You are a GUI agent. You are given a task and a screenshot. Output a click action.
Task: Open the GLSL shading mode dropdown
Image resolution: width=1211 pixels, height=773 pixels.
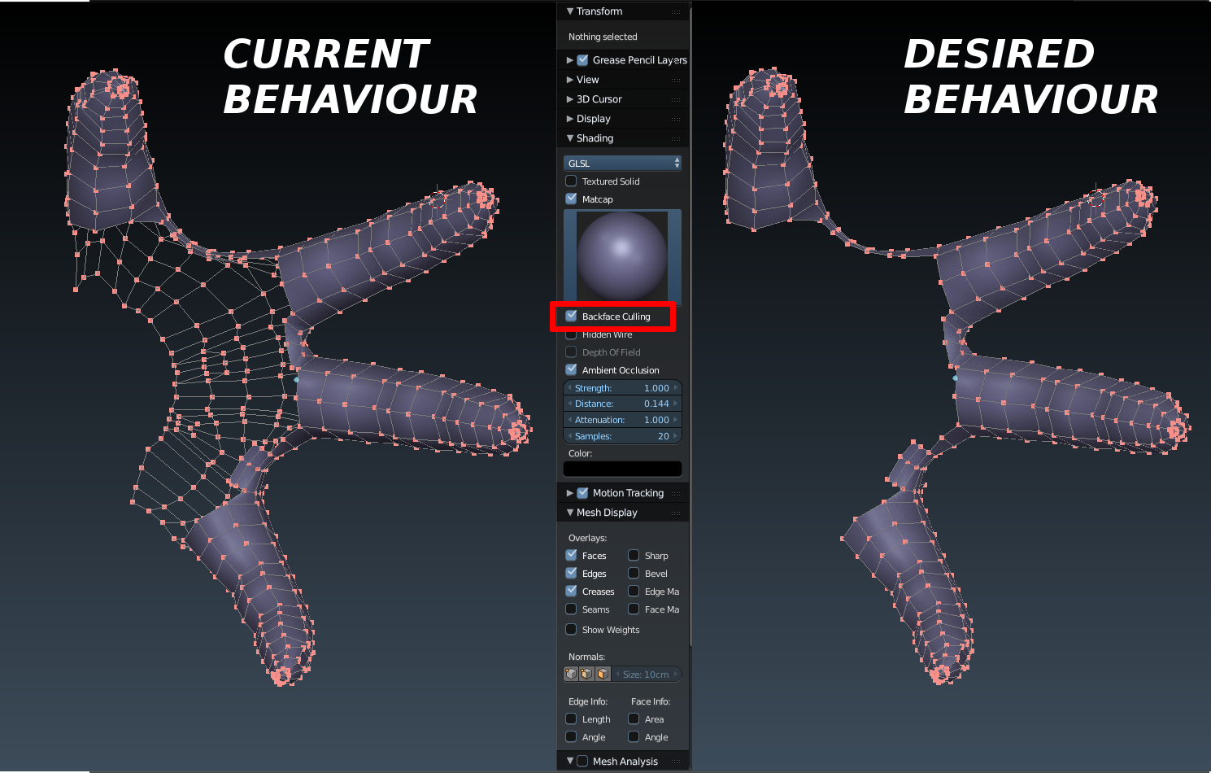click(x=622, y=163)
